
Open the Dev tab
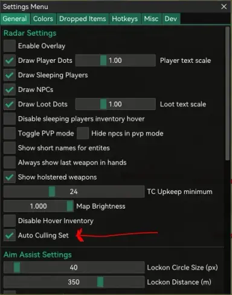pos(171,19)
